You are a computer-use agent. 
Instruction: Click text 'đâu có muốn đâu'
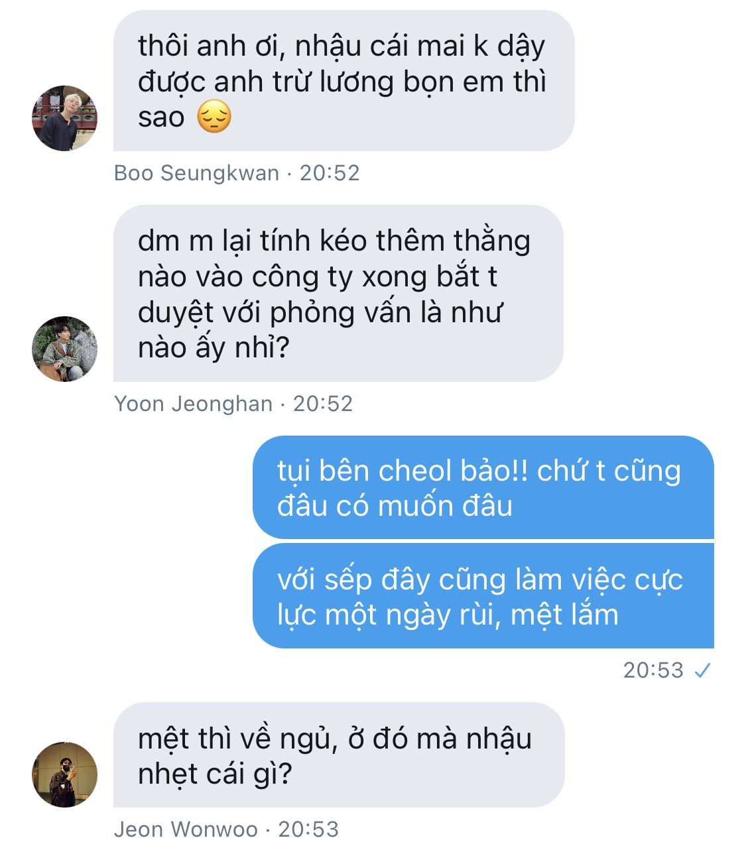click(x=395, y=506)
